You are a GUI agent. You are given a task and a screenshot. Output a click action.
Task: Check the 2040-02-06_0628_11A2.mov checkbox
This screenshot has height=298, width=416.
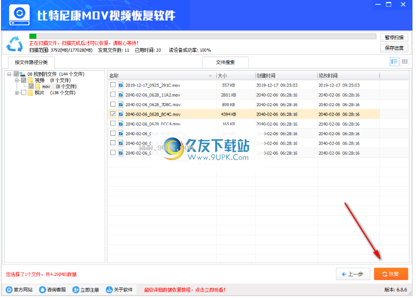coord(113,94)
